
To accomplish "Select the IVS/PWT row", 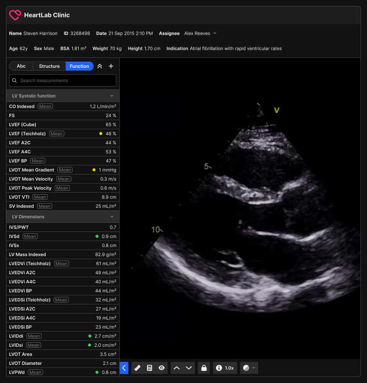I will click(63, 227).
